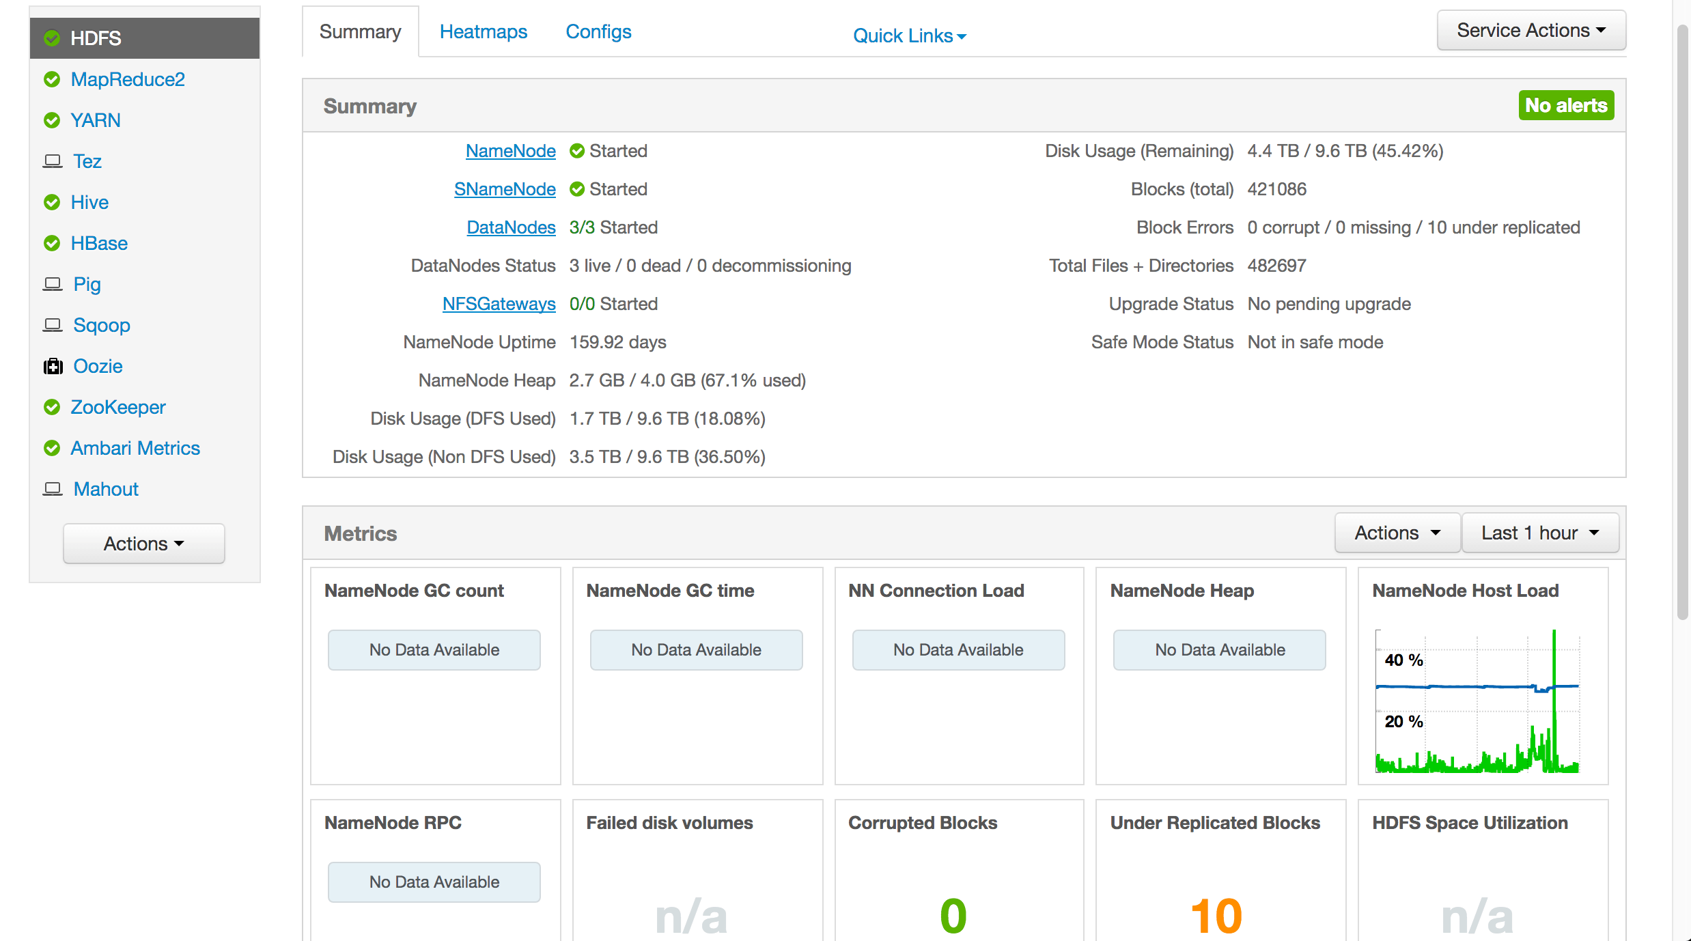Open the Service Actions dropdown
Screen dimensions: 1691x941
[1531, 30]
